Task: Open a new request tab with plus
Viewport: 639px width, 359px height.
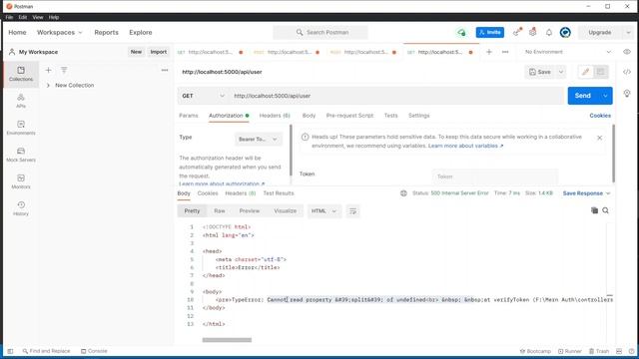Action: tap(489, 52)
